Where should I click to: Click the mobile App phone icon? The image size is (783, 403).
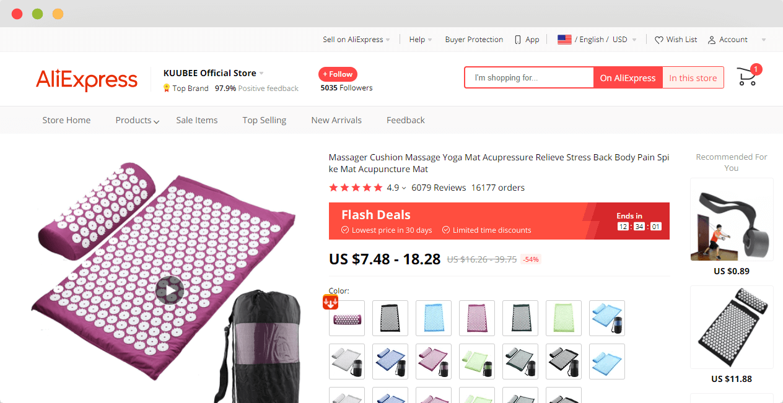click(x=518, y=40)
